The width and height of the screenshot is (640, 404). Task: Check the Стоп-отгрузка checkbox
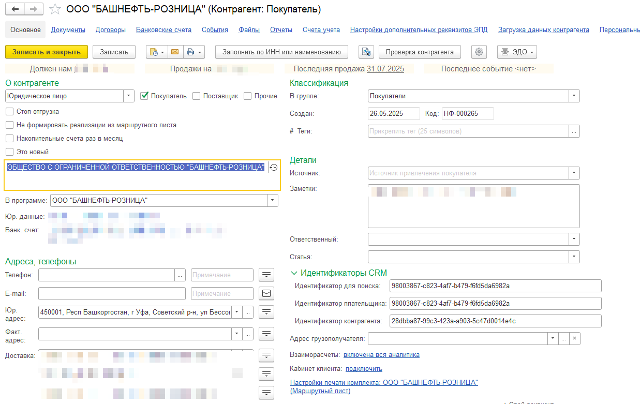(9, 111)
